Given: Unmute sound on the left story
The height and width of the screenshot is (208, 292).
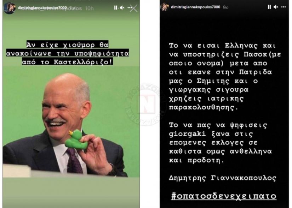Looking at the screenshot, I should pyautogui.click(x=122, y=8).
